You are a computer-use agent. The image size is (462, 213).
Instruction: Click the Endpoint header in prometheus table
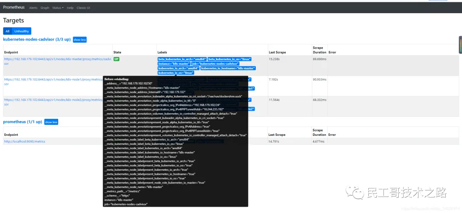(x=11, y=135)
